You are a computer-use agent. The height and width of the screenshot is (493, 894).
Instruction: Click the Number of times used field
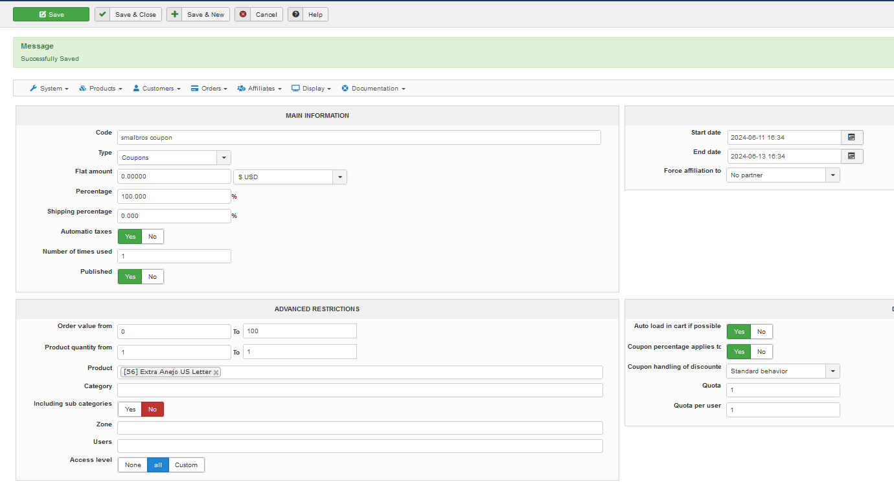(174, 256)
